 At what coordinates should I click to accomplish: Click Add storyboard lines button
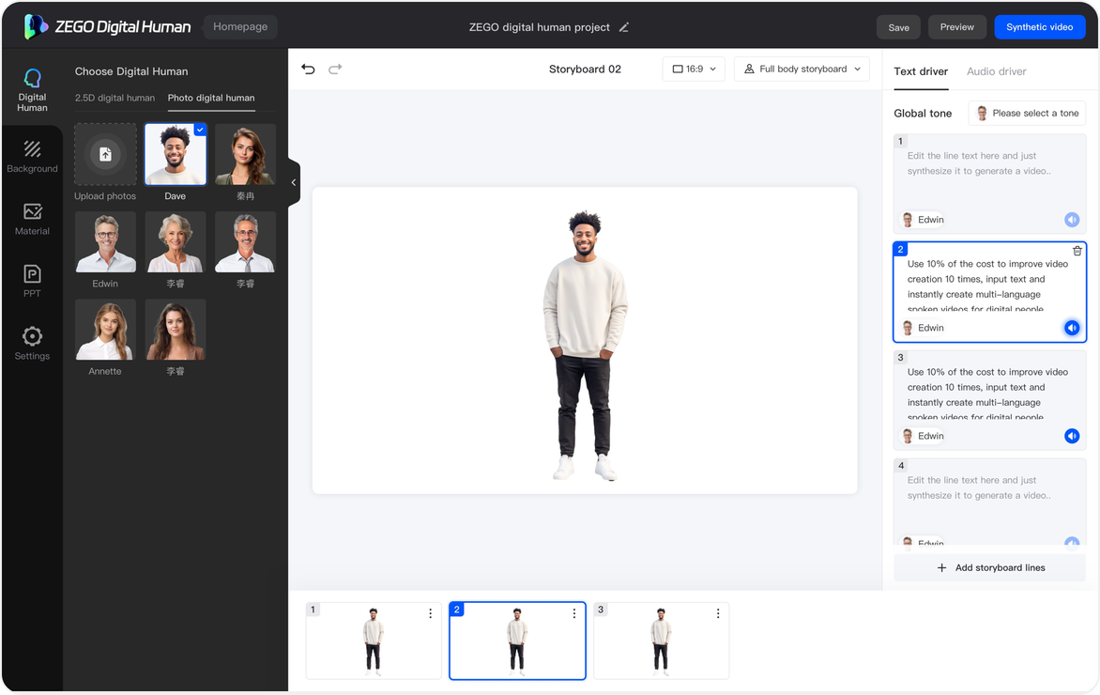pyautogui.click(x=989, y=567)
